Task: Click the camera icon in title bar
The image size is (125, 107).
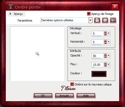Action: pyautogui.click(x=11, y=7)
